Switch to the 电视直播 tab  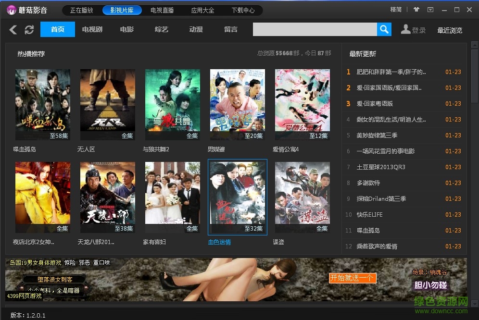tap(162, 10)
